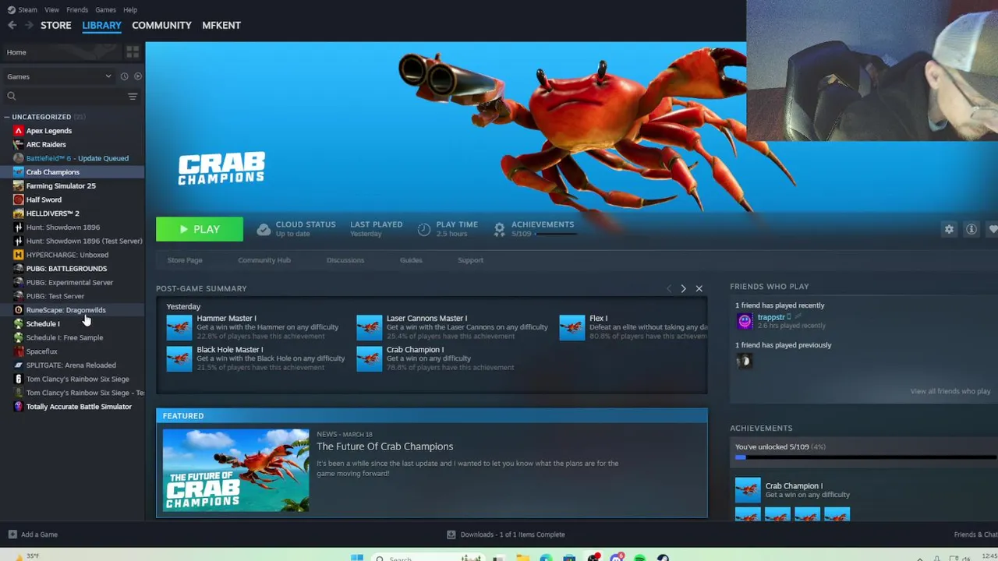Click the library search magnifier icon

[x=12, y=97]
